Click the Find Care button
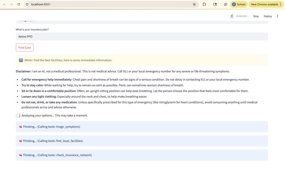The image size is (285, 169). pyautogui.click(x=24, y=48)
